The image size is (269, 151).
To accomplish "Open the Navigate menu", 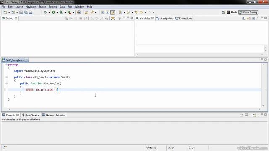I will (31, 7).
